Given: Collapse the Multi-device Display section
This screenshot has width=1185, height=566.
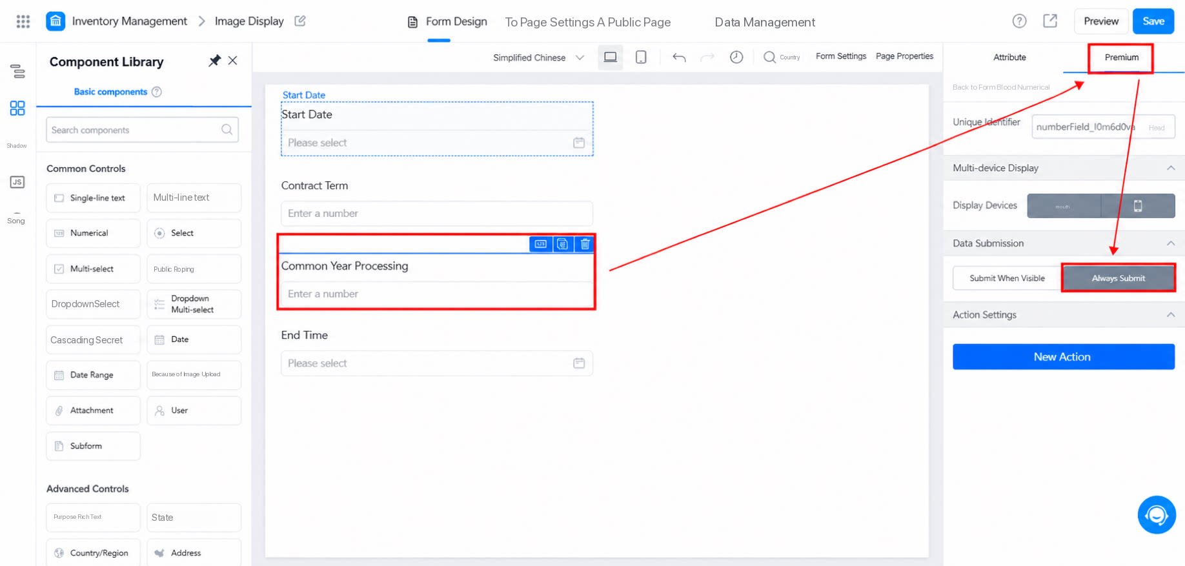Looking at the screenshot, I should (x=1171, y=168).
